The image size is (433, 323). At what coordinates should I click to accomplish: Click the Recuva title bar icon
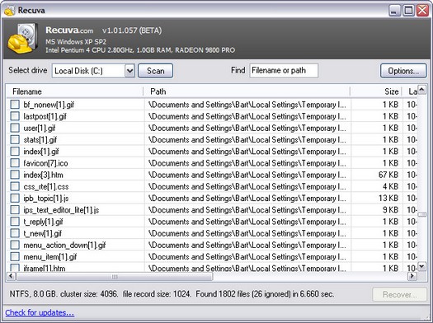9,11
